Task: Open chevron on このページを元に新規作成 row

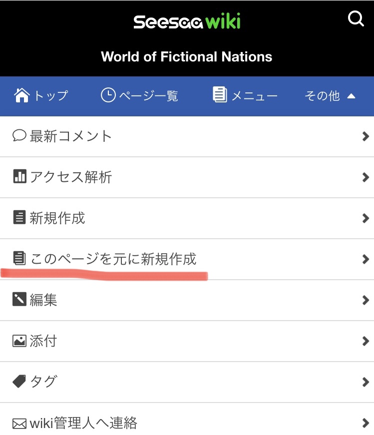Action: pyautogui.click(x=366, y=259)
